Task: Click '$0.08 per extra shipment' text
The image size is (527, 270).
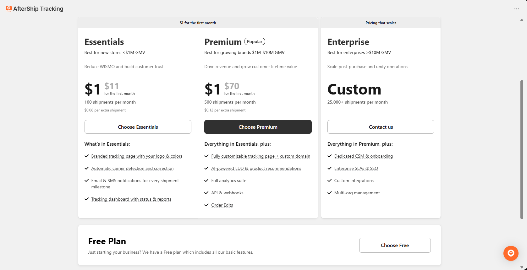Action: tap(105, 110)
